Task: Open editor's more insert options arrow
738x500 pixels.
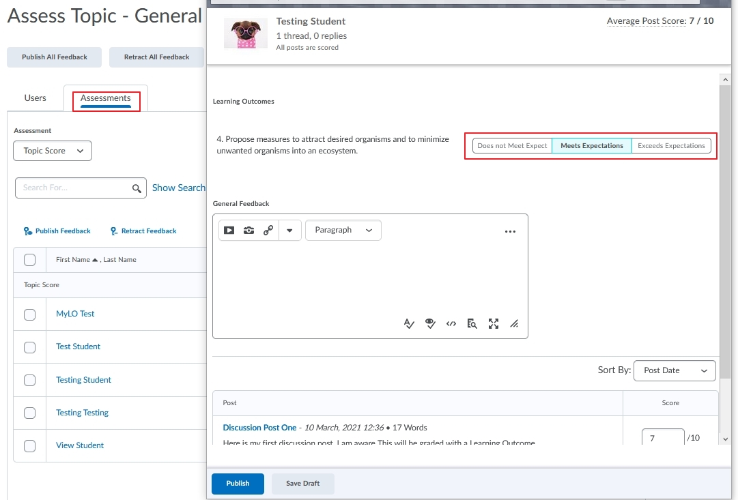Action: [289, 231]
